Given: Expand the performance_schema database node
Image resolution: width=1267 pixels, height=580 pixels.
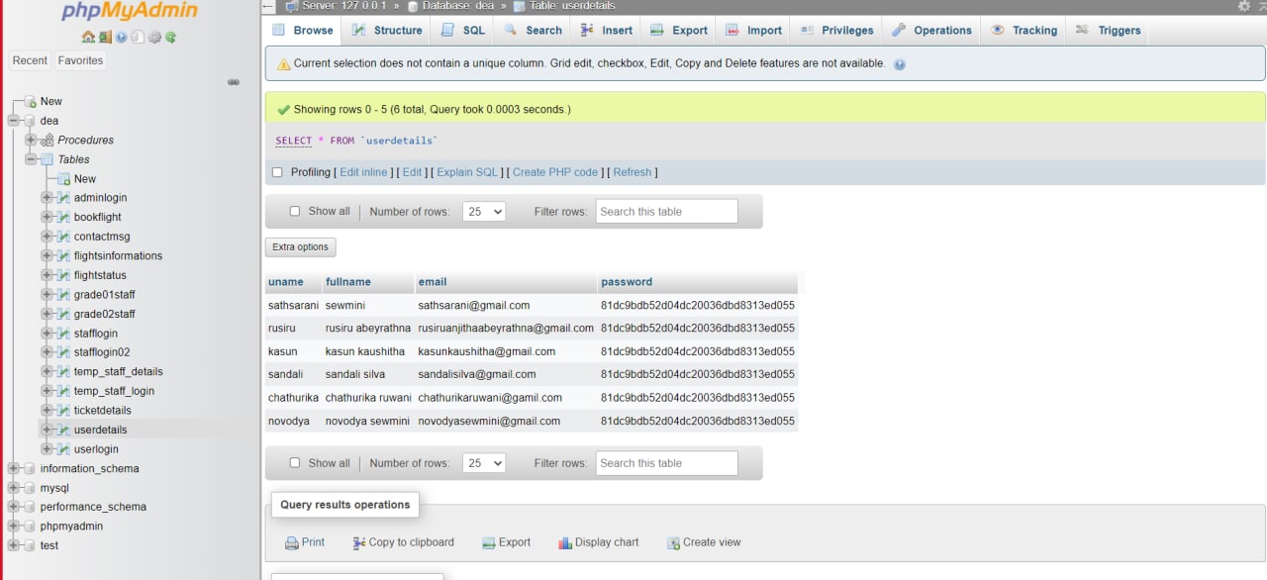Looking at the screenshot, I should pyautogui.click(x=14, y=507).
